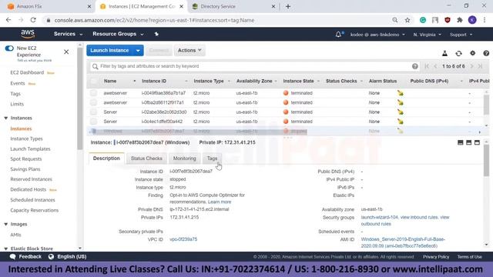Go to the next results page
The image size is (493, 277).
click(x=472, y=66)
